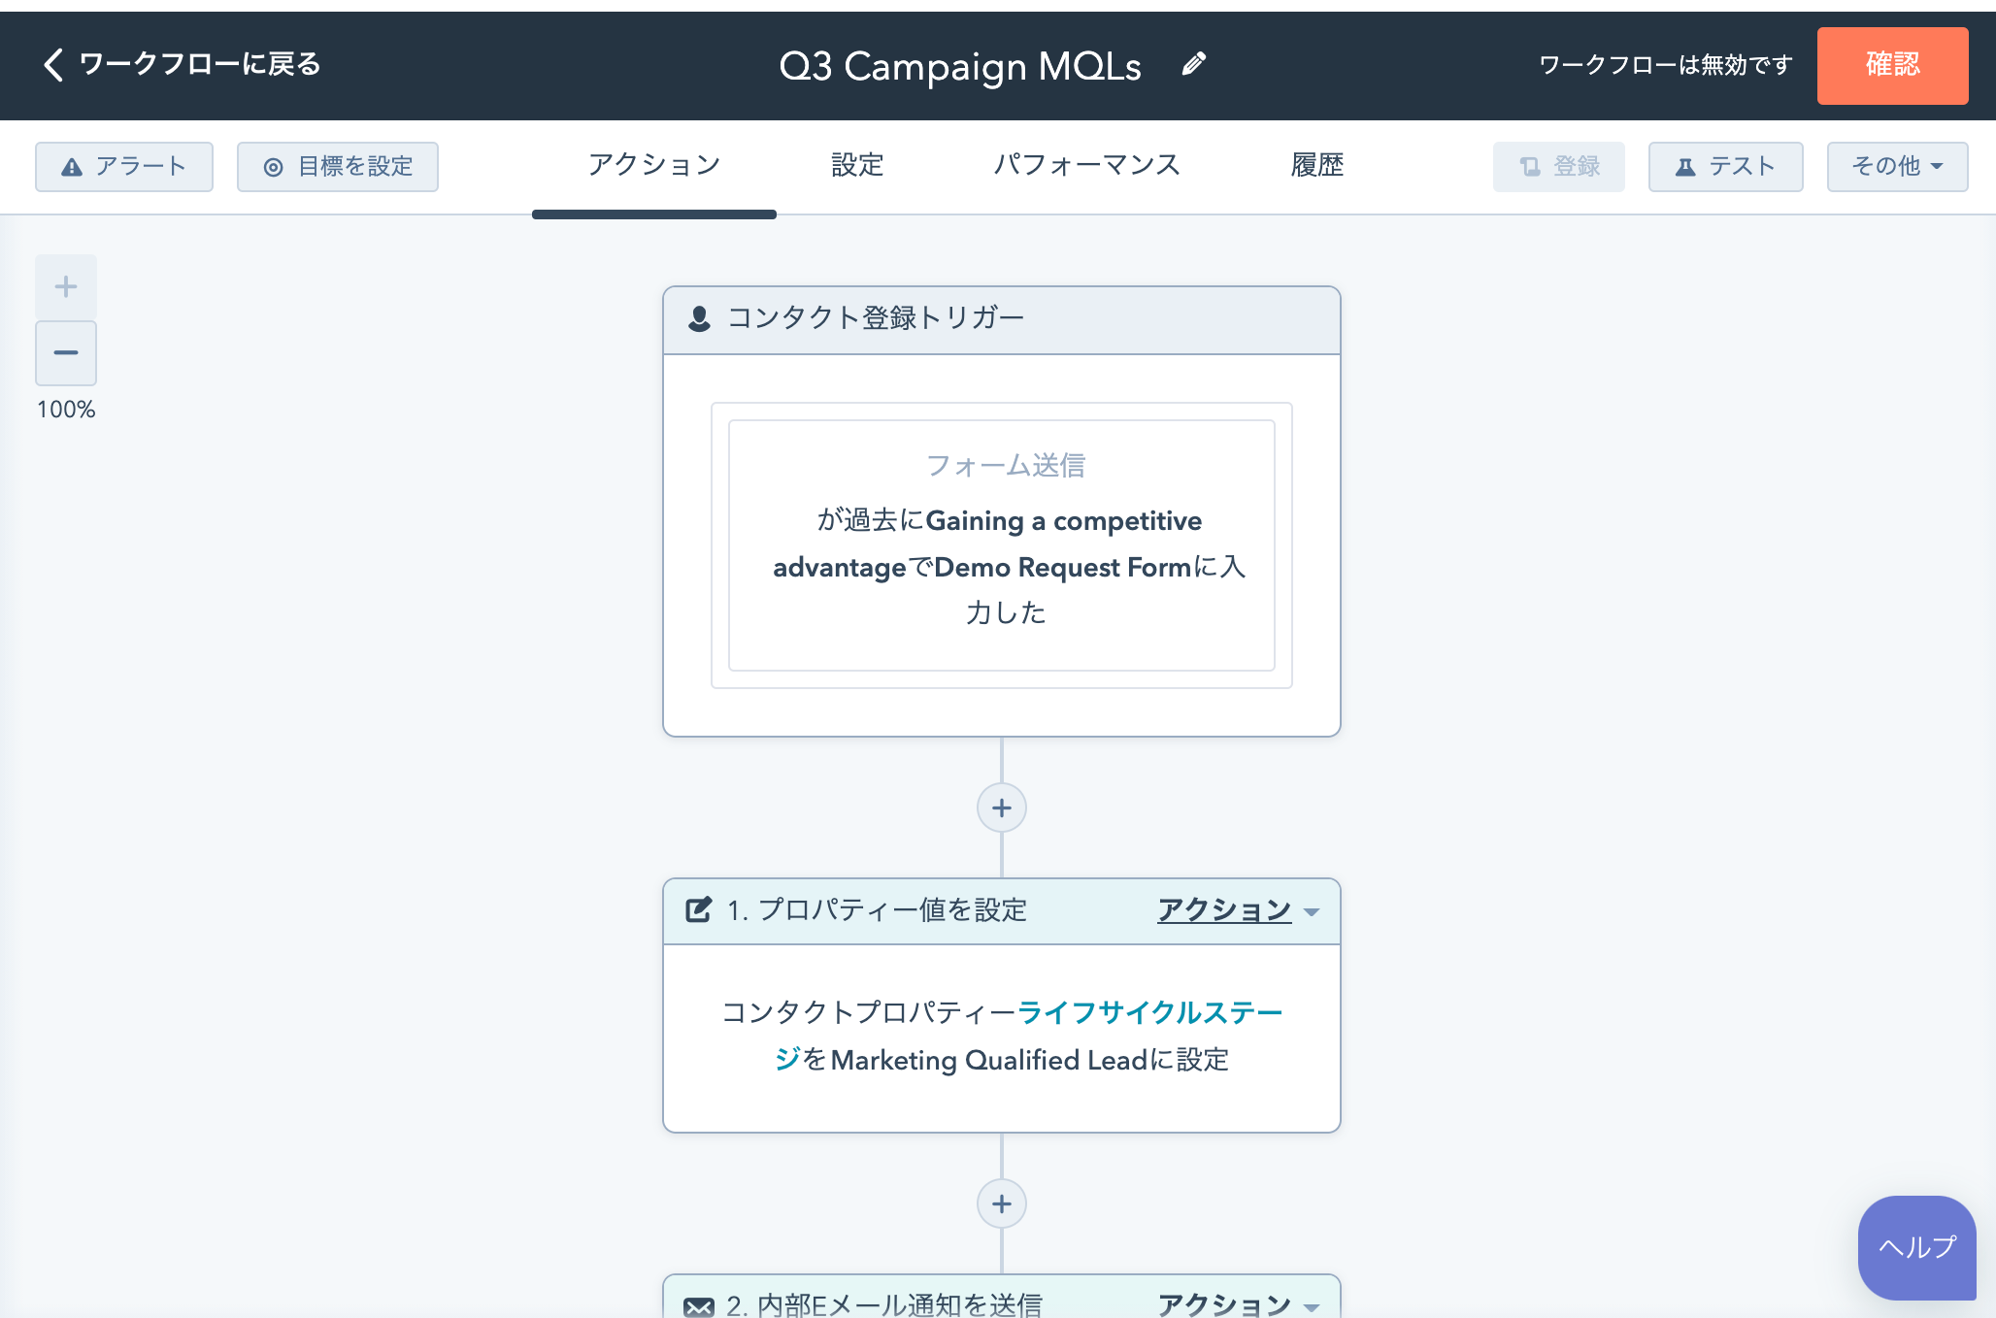
Task: Click the ワークフローは無効です status text
Action: click(1666, 65)
